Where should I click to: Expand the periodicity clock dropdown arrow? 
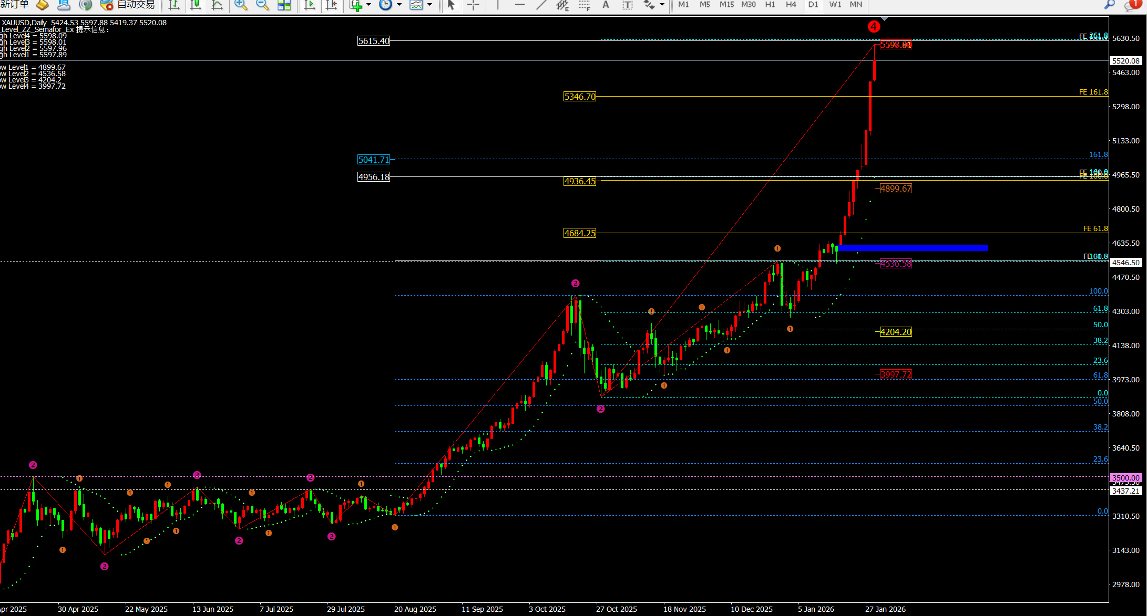(399, 5)
